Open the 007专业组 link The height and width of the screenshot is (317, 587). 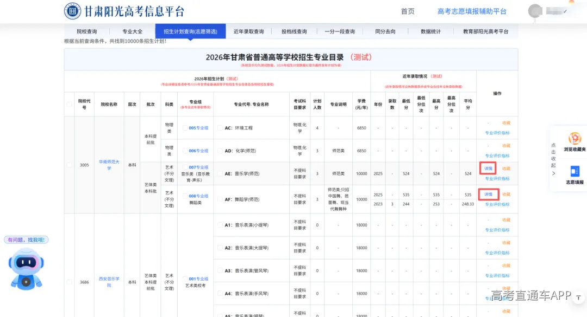(198, 167)
